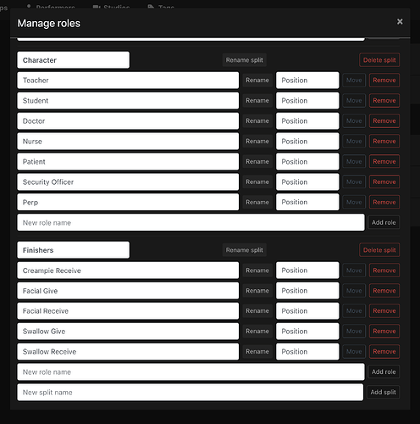This screenshot has width=420, height=424.
Task: Edit the Teacher role name field
Action: pyautogui.click(x=128, y=81)
